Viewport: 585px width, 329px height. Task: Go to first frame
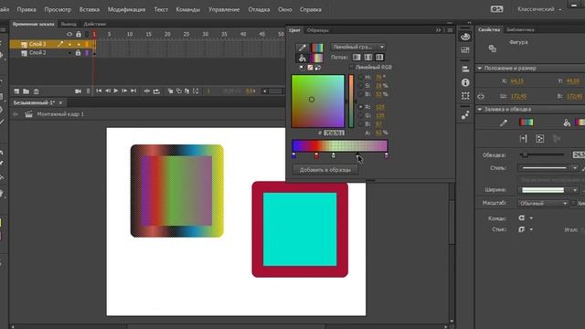coord(99,91)
